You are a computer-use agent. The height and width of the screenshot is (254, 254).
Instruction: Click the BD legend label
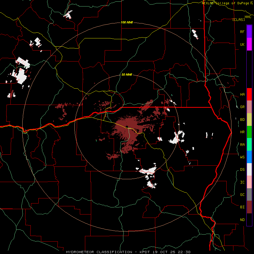pyautogui.click(x=242, y=120)
